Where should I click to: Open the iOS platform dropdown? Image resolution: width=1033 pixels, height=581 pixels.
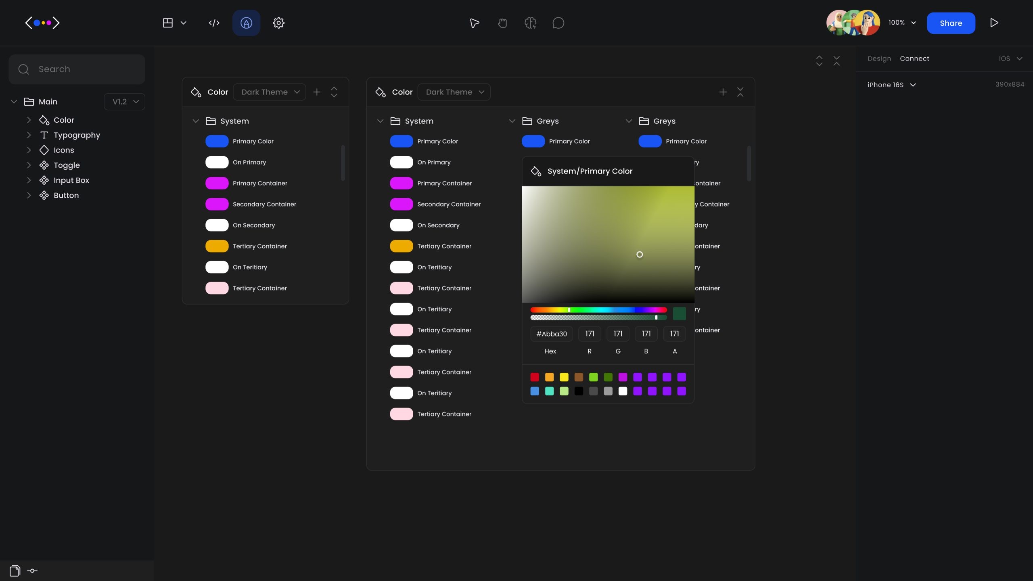click(x=1010, y=59)
